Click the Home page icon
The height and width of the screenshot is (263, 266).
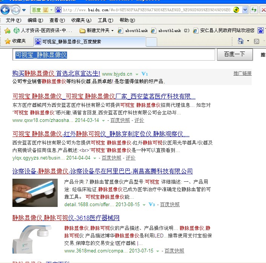point(240,41)
